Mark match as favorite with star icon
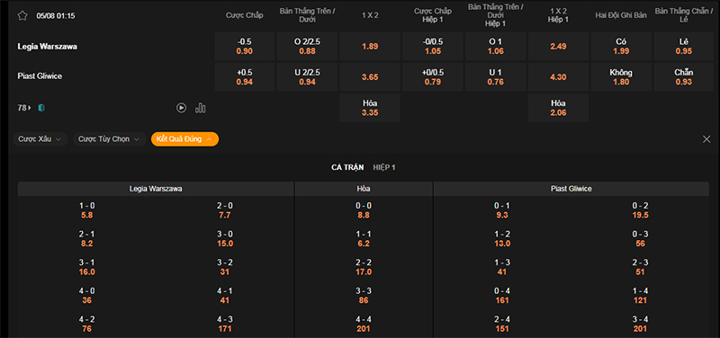Viewport: 720px width, 338px height. coord(22,15)
